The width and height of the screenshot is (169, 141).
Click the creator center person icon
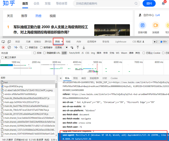click(140, 15)
